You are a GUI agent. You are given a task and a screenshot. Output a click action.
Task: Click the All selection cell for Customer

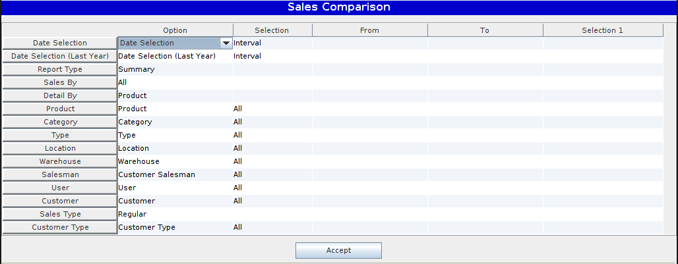pos(272,201)
